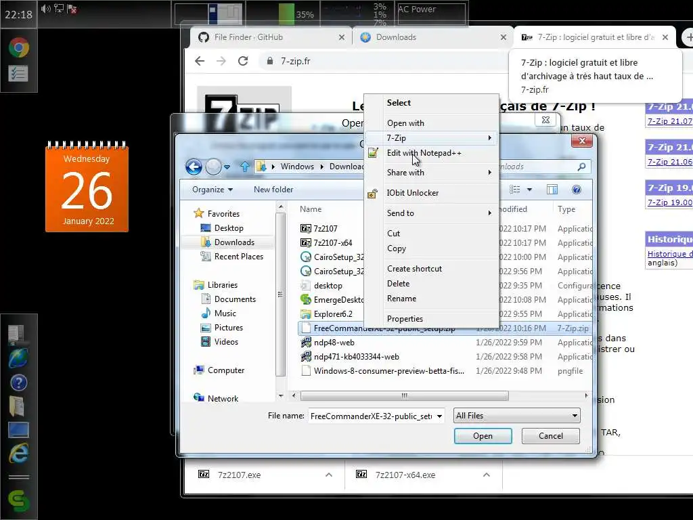The image size is (693, 520).
Task: Click the back arrow in Open dialog
Action: pos(194,167)
